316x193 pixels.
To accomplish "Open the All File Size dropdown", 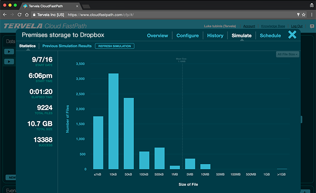I will click(x=287, y=54).
